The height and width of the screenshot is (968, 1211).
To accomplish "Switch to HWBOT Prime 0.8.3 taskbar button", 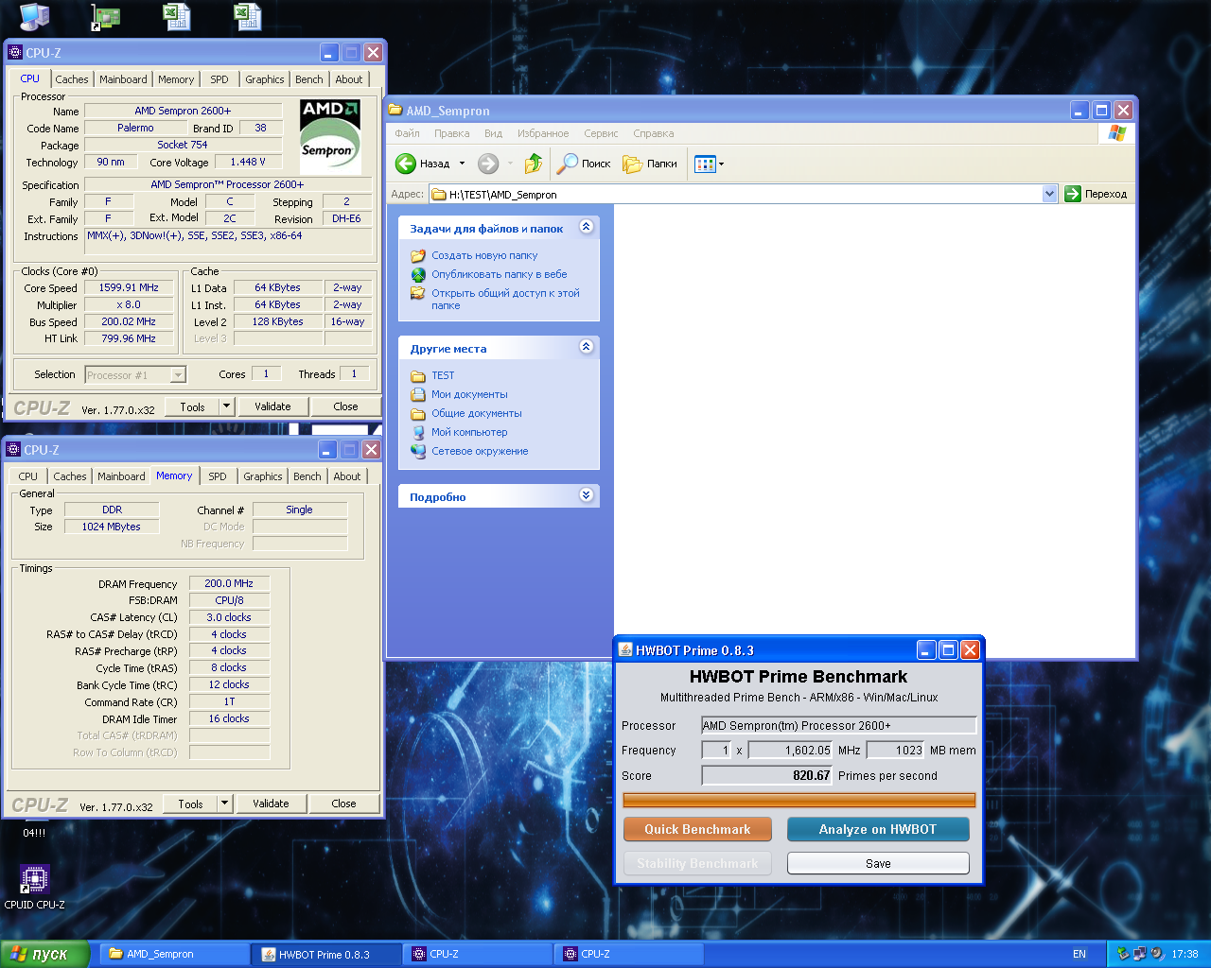I will 326,954.
